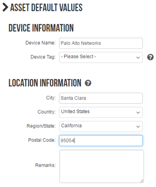Screen dimensions: 156x187
Task: Open the Device Tag dropdown
Action: pyautogui.click(x=101, y=57)
